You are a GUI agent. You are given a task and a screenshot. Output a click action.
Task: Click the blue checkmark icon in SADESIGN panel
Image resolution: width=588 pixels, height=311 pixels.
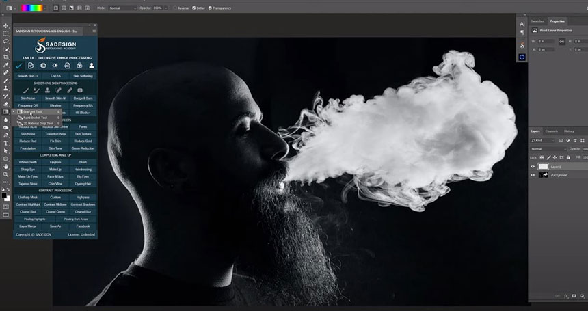point(18,66)
